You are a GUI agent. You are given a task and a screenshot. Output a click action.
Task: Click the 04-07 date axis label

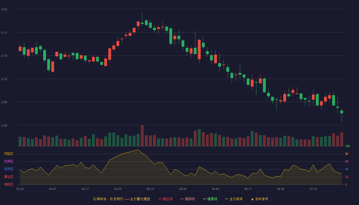click(x=53, y=189)
